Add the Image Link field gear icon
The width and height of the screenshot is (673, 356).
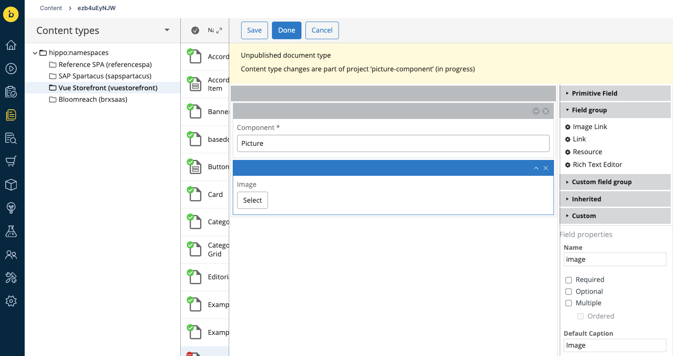(x=568, y=127)
